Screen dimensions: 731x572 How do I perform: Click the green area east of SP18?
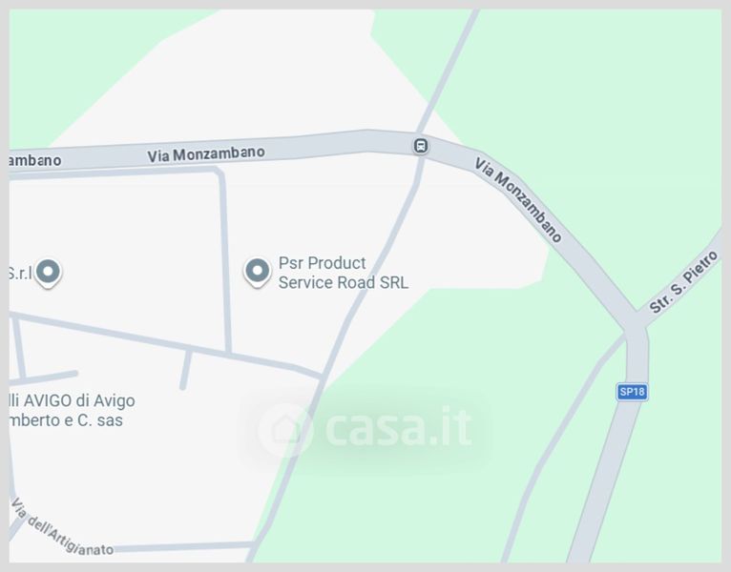coord(680,442)
